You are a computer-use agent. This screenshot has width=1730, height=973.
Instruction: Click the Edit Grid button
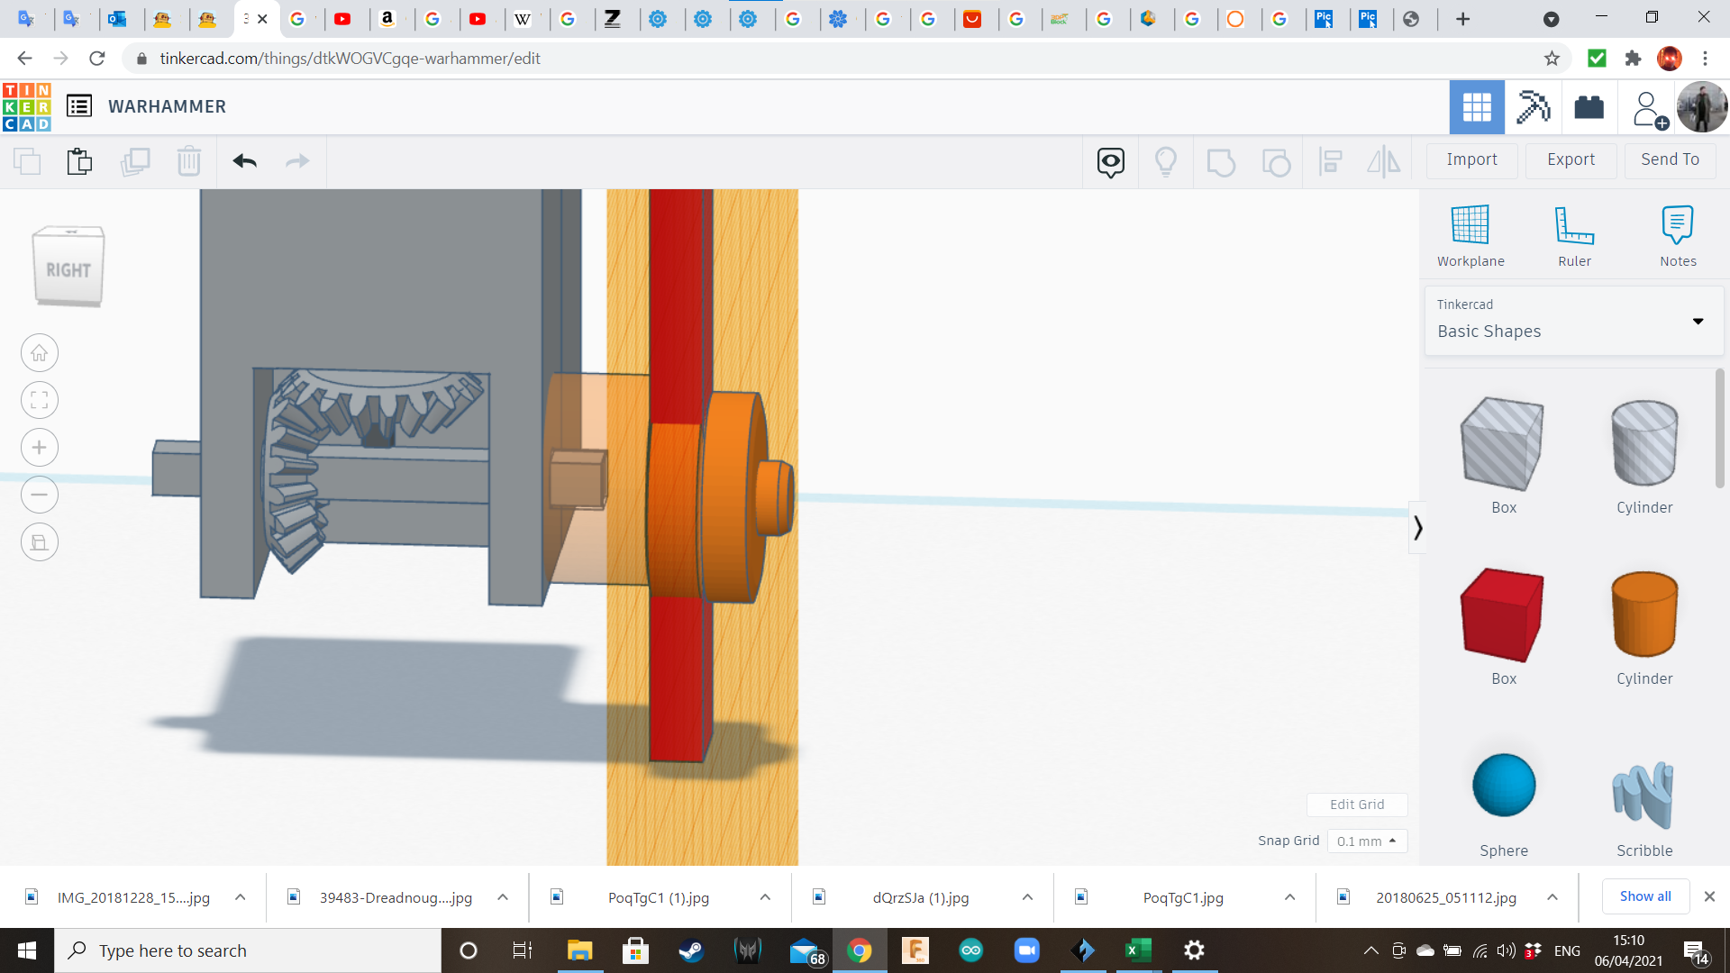coord(1356,805)
